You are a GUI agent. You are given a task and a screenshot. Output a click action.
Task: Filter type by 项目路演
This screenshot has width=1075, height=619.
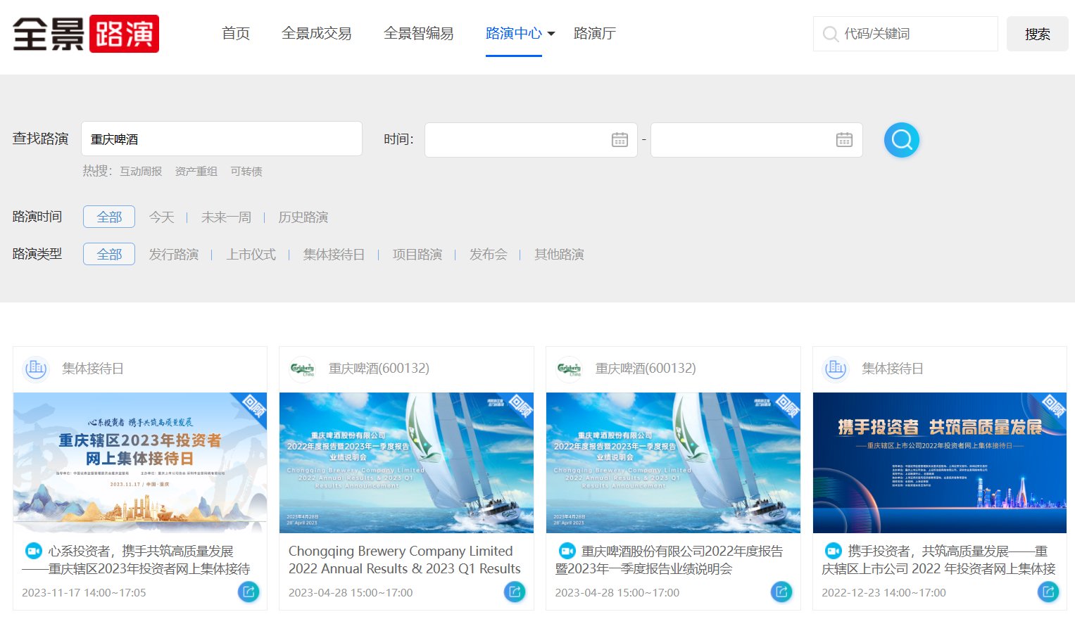pos(417,254)
